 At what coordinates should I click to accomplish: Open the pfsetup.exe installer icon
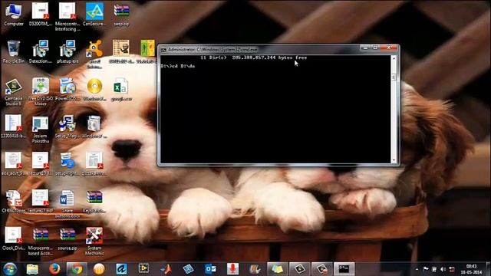(68, 51)
